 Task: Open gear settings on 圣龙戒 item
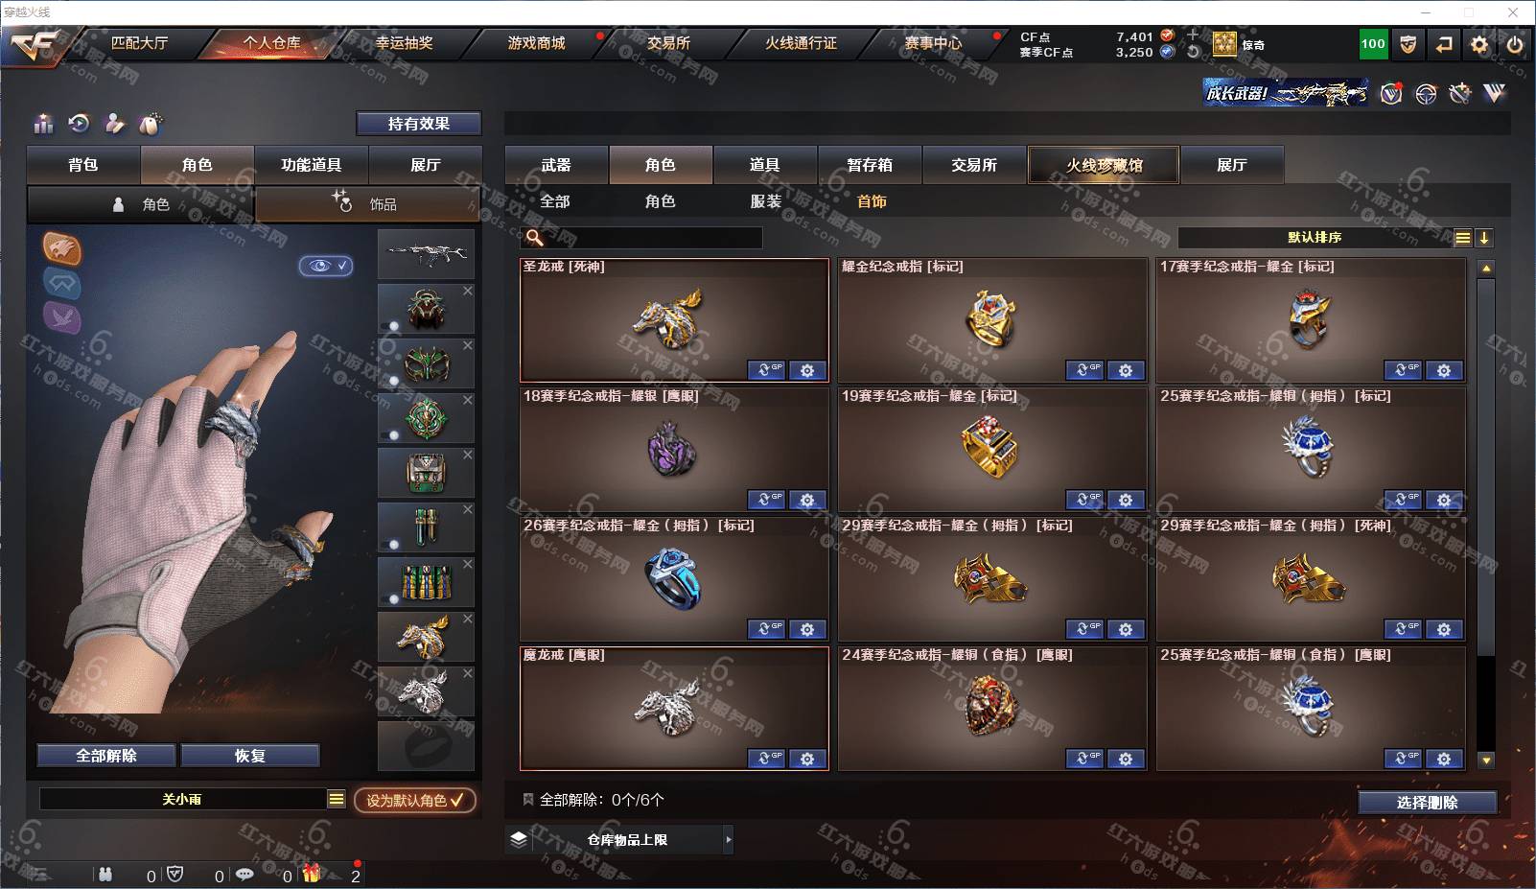pyautogui.click(x=807, y=370)
